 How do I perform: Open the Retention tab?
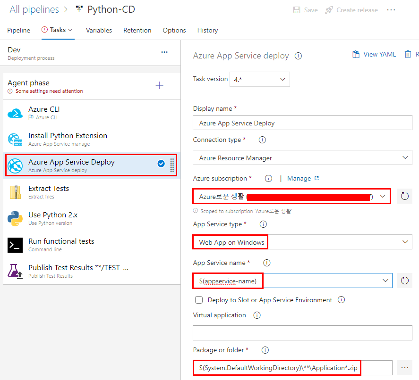[137, 30]
